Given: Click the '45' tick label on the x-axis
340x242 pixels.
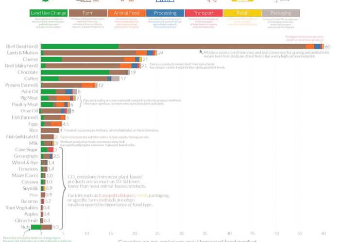Looking at the screenshot, I should pos(253,233).
